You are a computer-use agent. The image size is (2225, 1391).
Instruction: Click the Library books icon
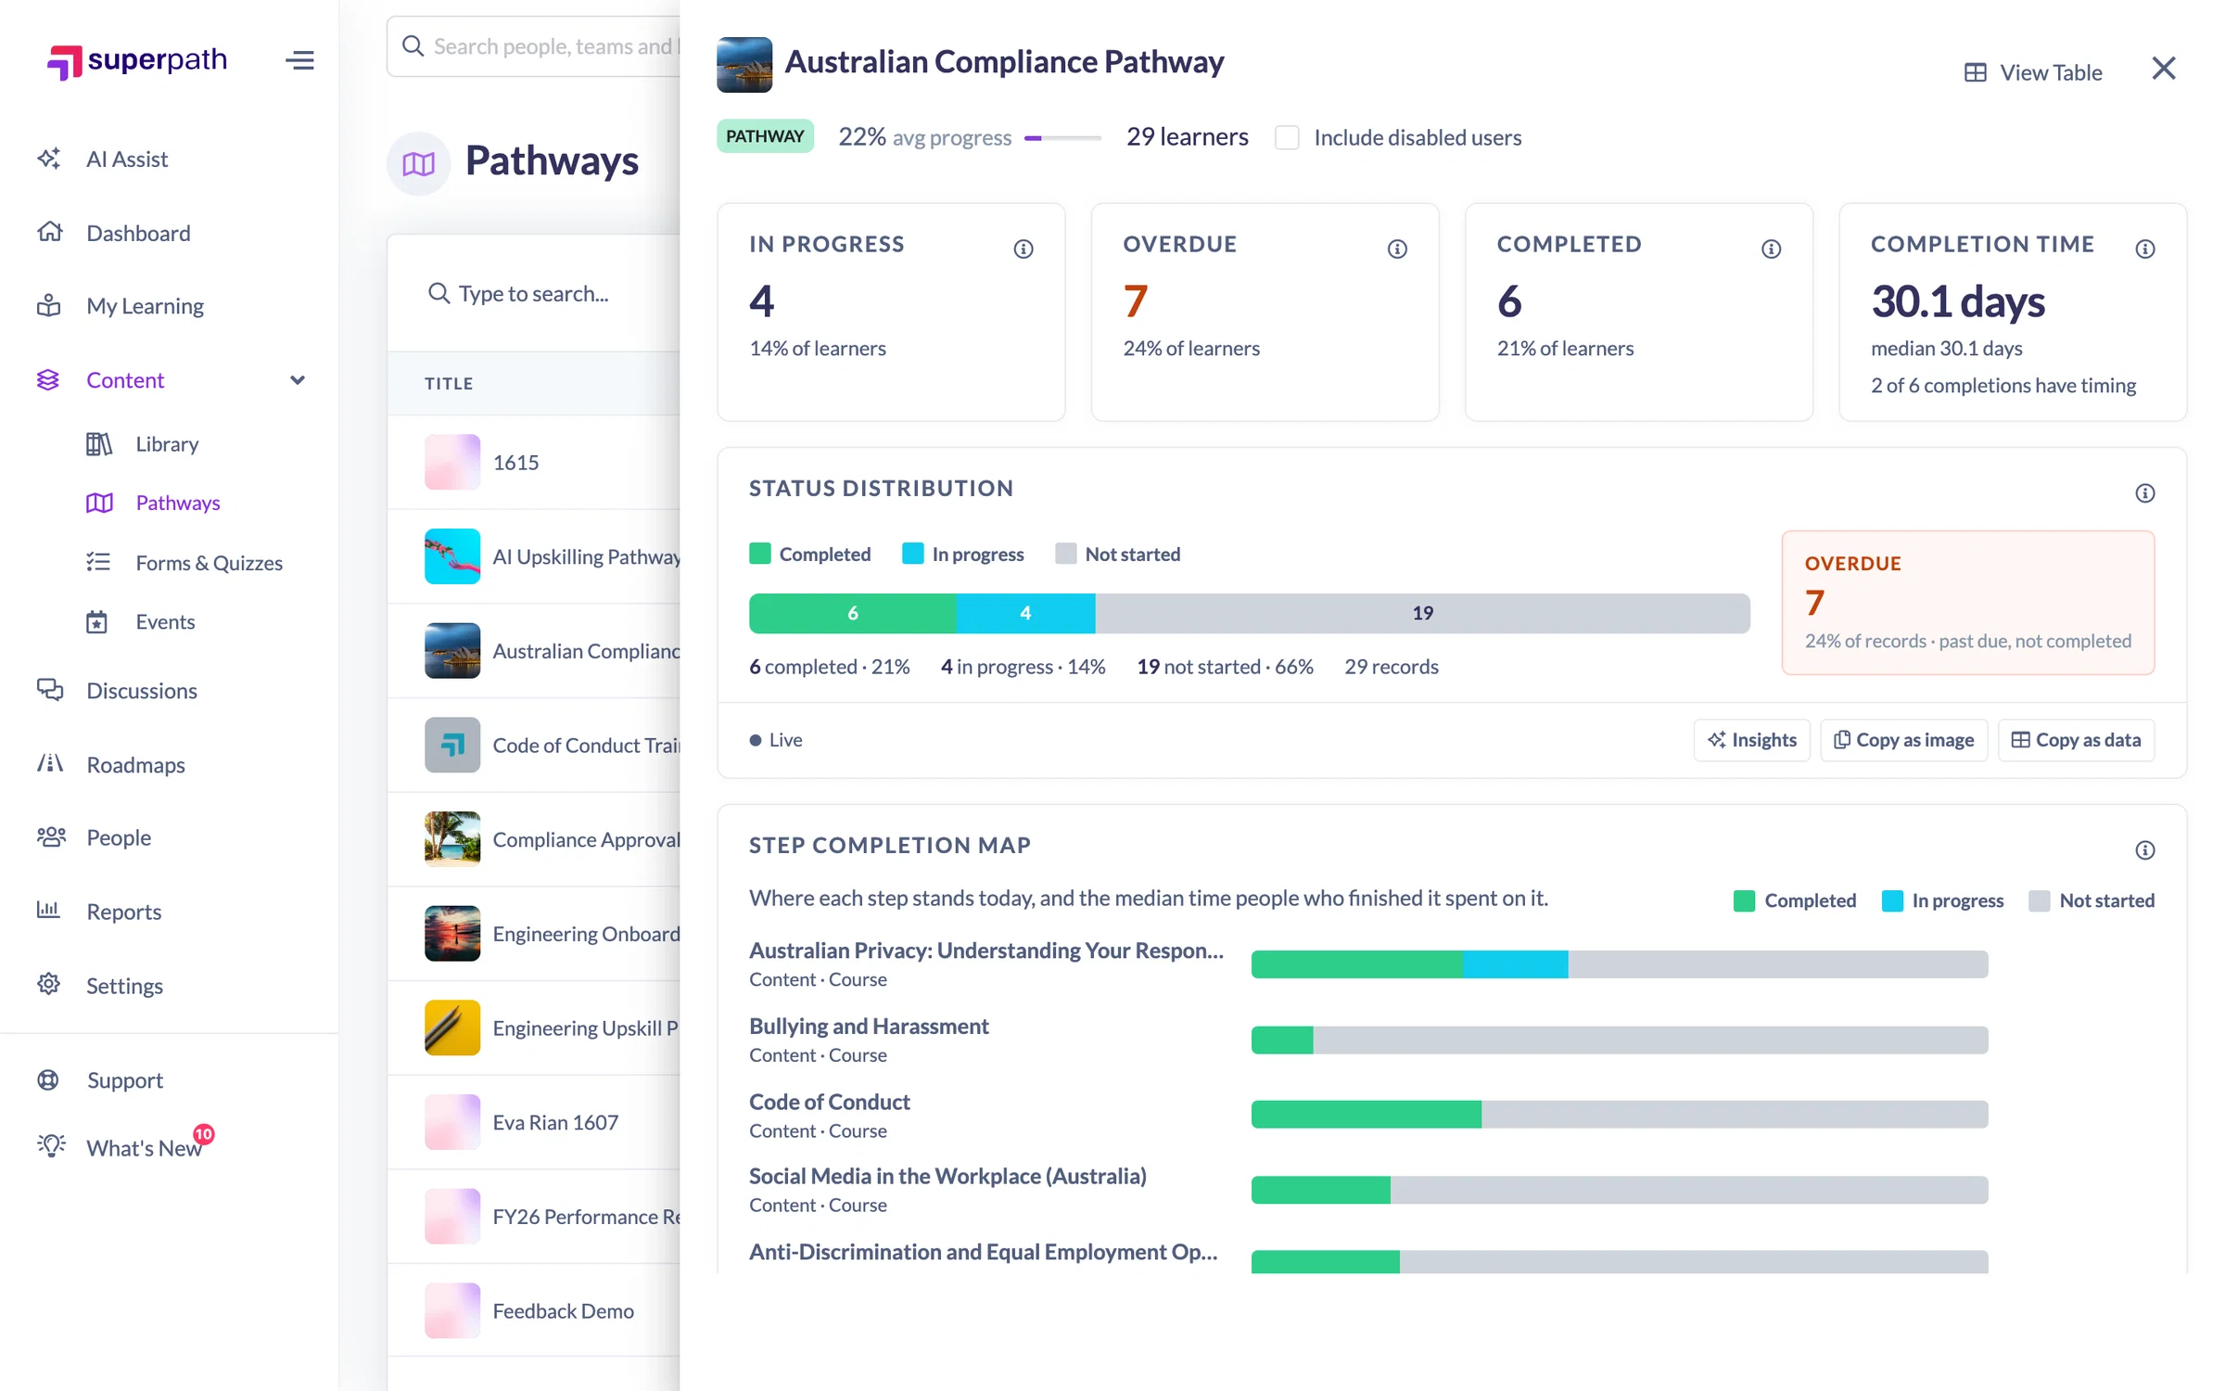[99, 444]
